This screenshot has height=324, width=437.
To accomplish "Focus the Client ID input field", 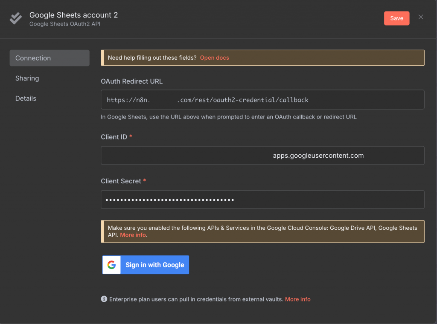I will click(262, 156).
